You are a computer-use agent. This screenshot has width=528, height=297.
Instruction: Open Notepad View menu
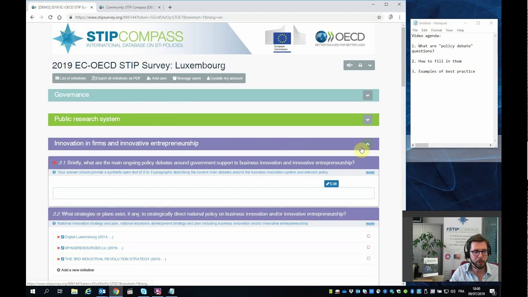pyautogui.click(x=449, y=30)
